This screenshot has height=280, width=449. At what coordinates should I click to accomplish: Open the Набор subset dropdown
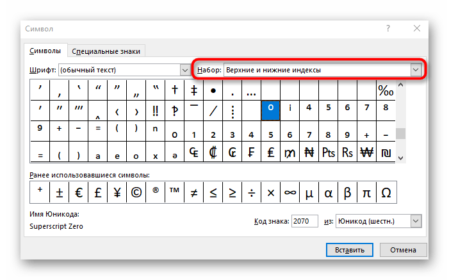click(416, 69)
